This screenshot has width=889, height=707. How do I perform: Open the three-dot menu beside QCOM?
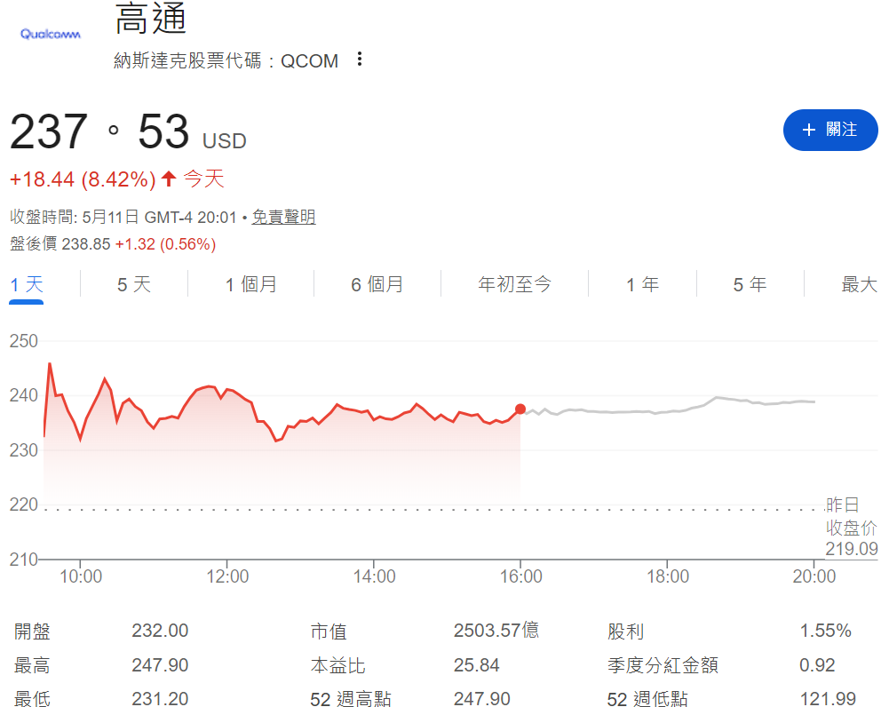[360, 59]
